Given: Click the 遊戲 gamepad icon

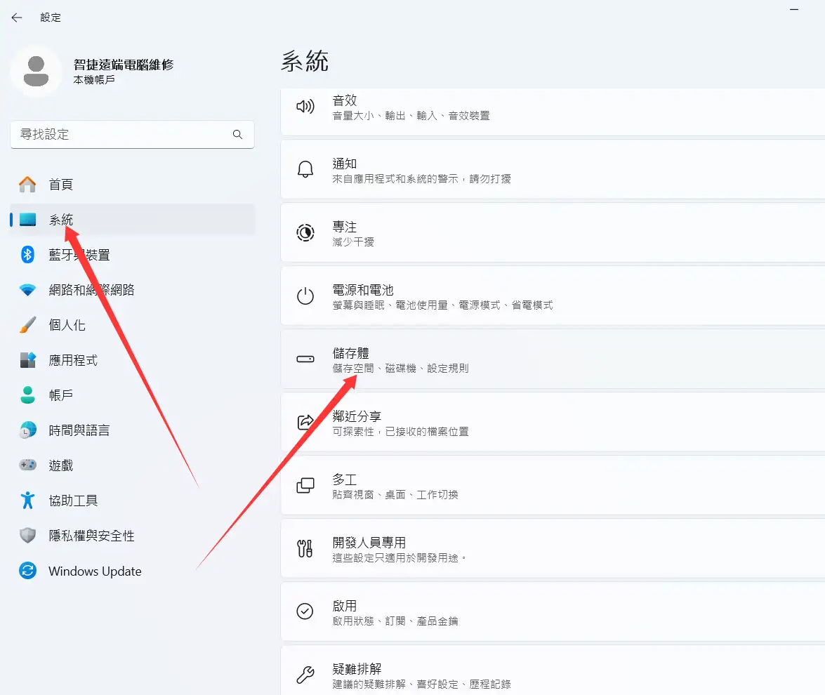Looking at the screenshot, I should click(27, 465).
